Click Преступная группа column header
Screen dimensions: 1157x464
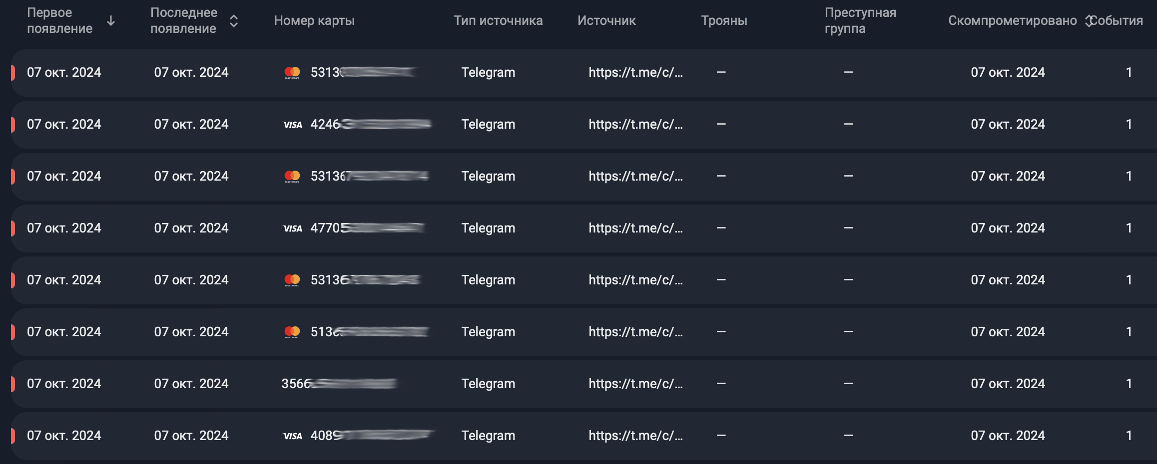pos(860,21)
